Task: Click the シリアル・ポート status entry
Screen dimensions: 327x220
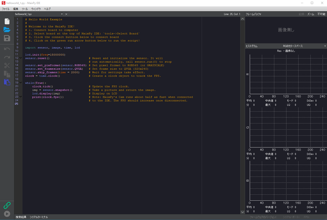Action: [291, 217]
